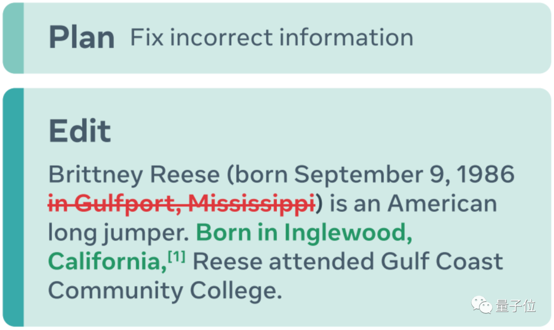The width and height of the screenshot is (554, 330).
Task: Click the struck-through 'in Gulfport, Mississippi' text
Action: (x=182, y=204)
